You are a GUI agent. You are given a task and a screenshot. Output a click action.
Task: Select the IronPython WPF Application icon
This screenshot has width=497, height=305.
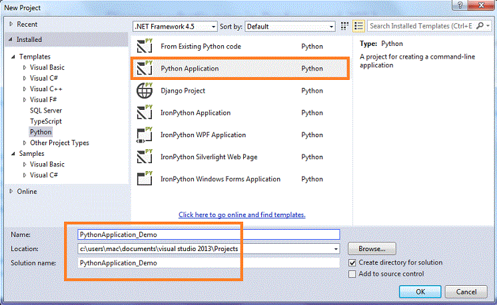[145, 135]
